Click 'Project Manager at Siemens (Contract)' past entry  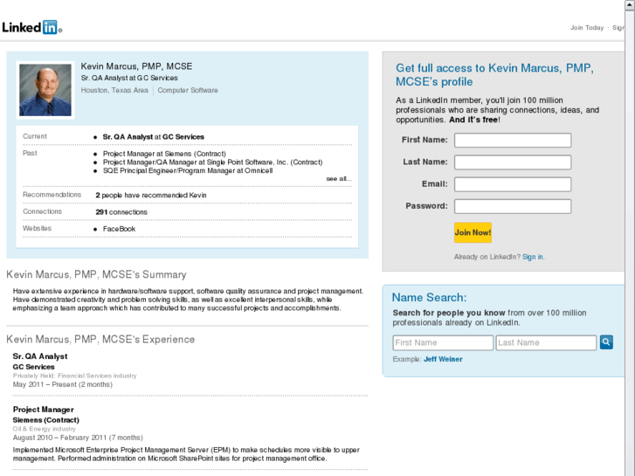coord(164,154)
